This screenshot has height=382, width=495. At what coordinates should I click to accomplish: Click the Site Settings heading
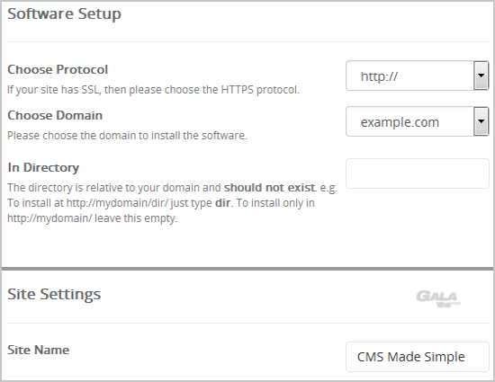coord(54,294)
